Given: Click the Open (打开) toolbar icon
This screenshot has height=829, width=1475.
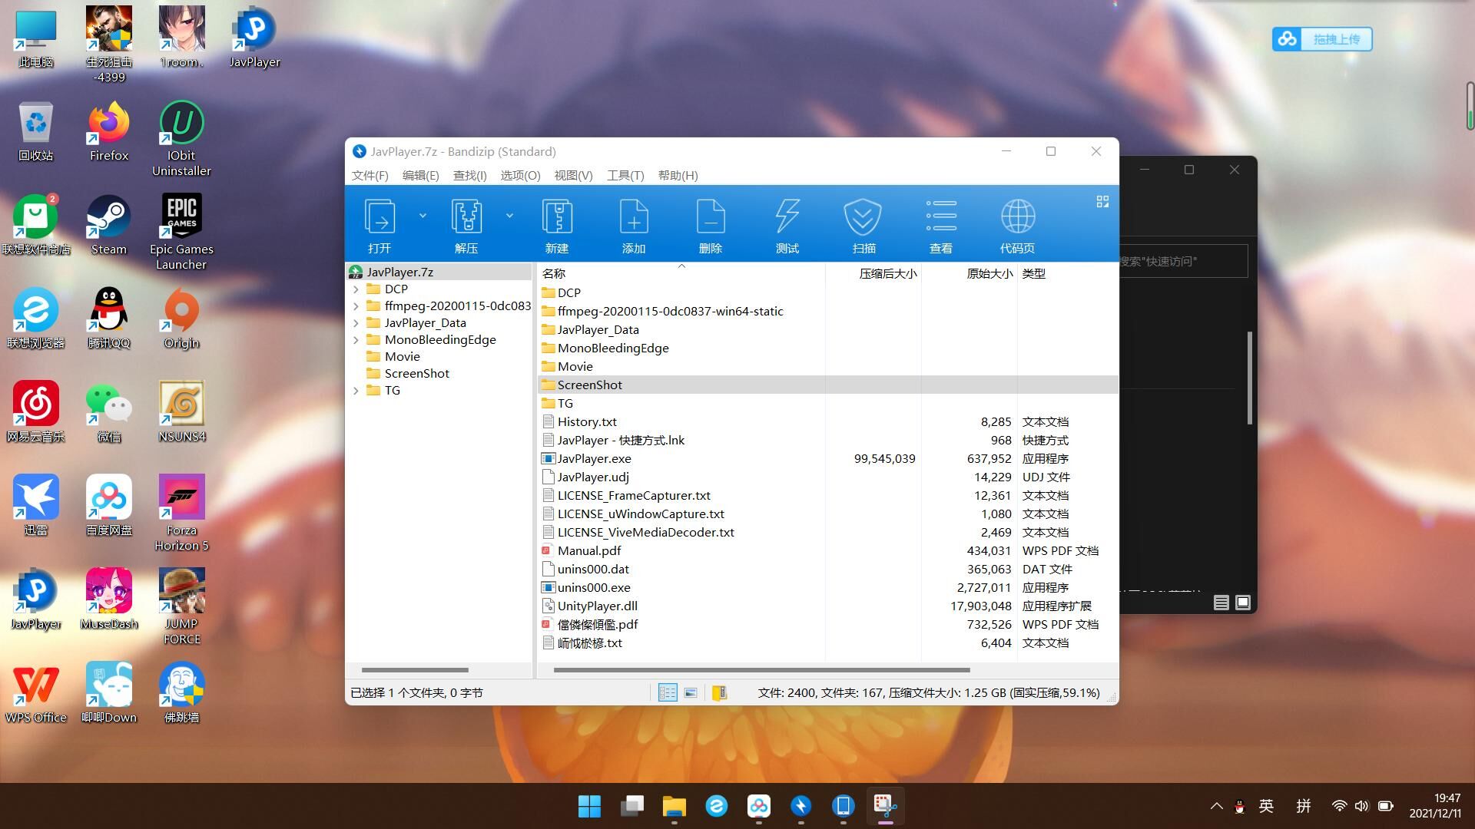Looking at the screenshot, I should coord(380,224).
